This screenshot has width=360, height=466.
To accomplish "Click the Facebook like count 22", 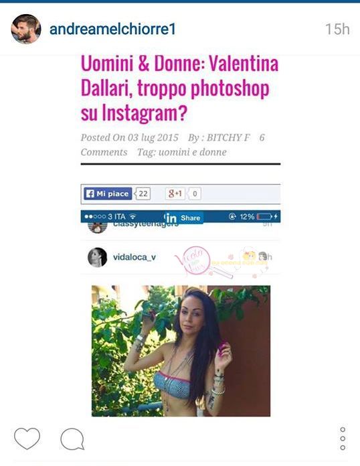I will coord(143,193).
